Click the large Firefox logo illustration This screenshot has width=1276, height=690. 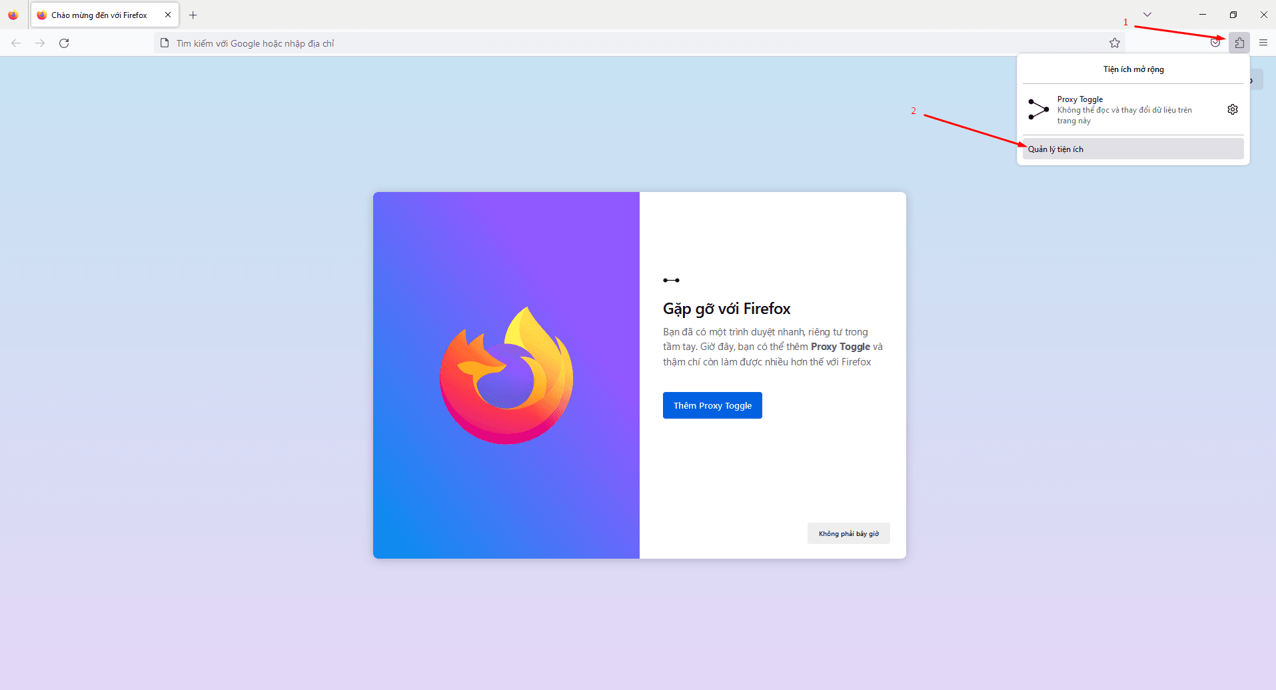tap(506, 375)
